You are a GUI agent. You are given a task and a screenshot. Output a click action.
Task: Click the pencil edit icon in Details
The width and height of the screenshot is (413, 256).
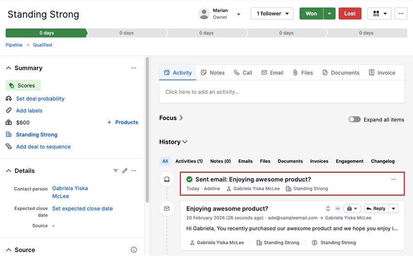point(124,171)
